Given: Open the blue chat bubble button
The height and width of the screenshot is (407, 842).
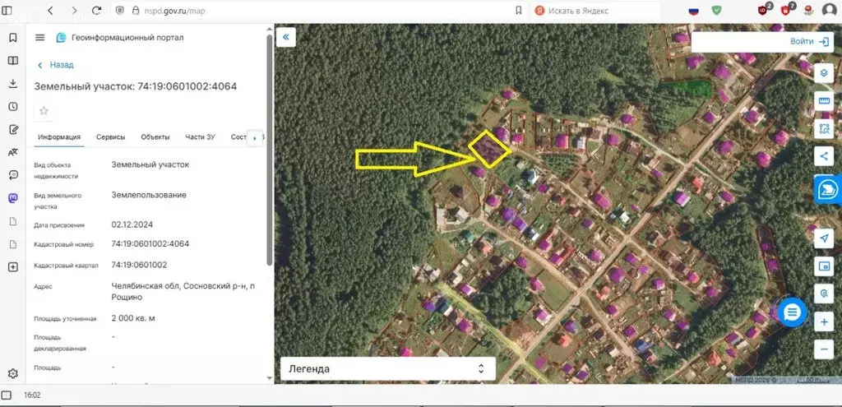Looking at the screenshot, I should [792, 312].
